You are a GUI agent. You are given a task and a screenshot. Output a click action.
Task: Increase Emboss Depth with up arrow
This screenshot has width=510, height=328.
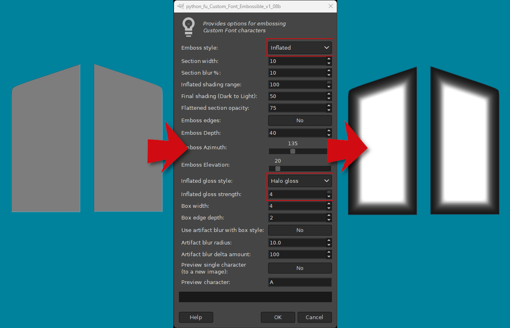point(329,131)
